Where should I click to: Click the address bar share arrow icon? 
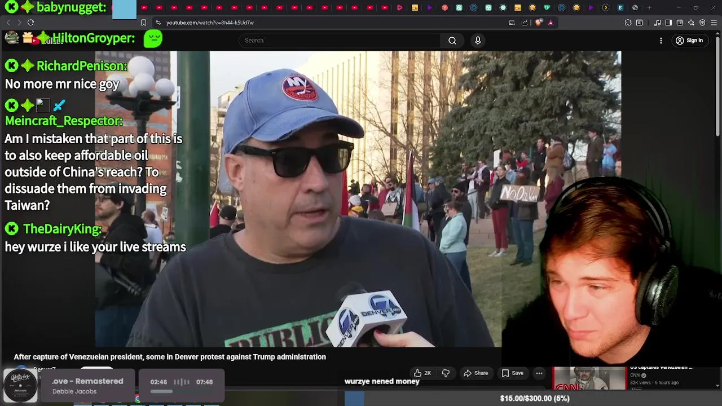click(x=525, y=23)
